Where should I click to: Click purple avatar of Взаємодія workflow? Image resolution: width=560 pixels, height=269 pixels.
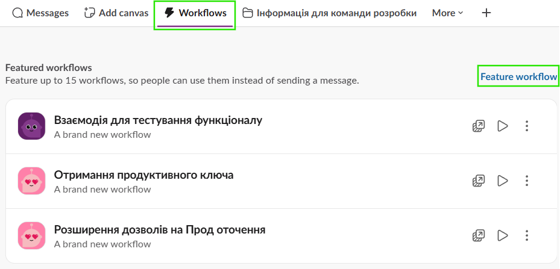pos(32,126)
